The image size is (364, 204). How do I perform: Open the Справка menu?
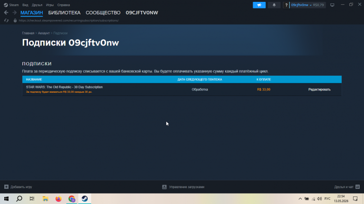tap(64, 5)
